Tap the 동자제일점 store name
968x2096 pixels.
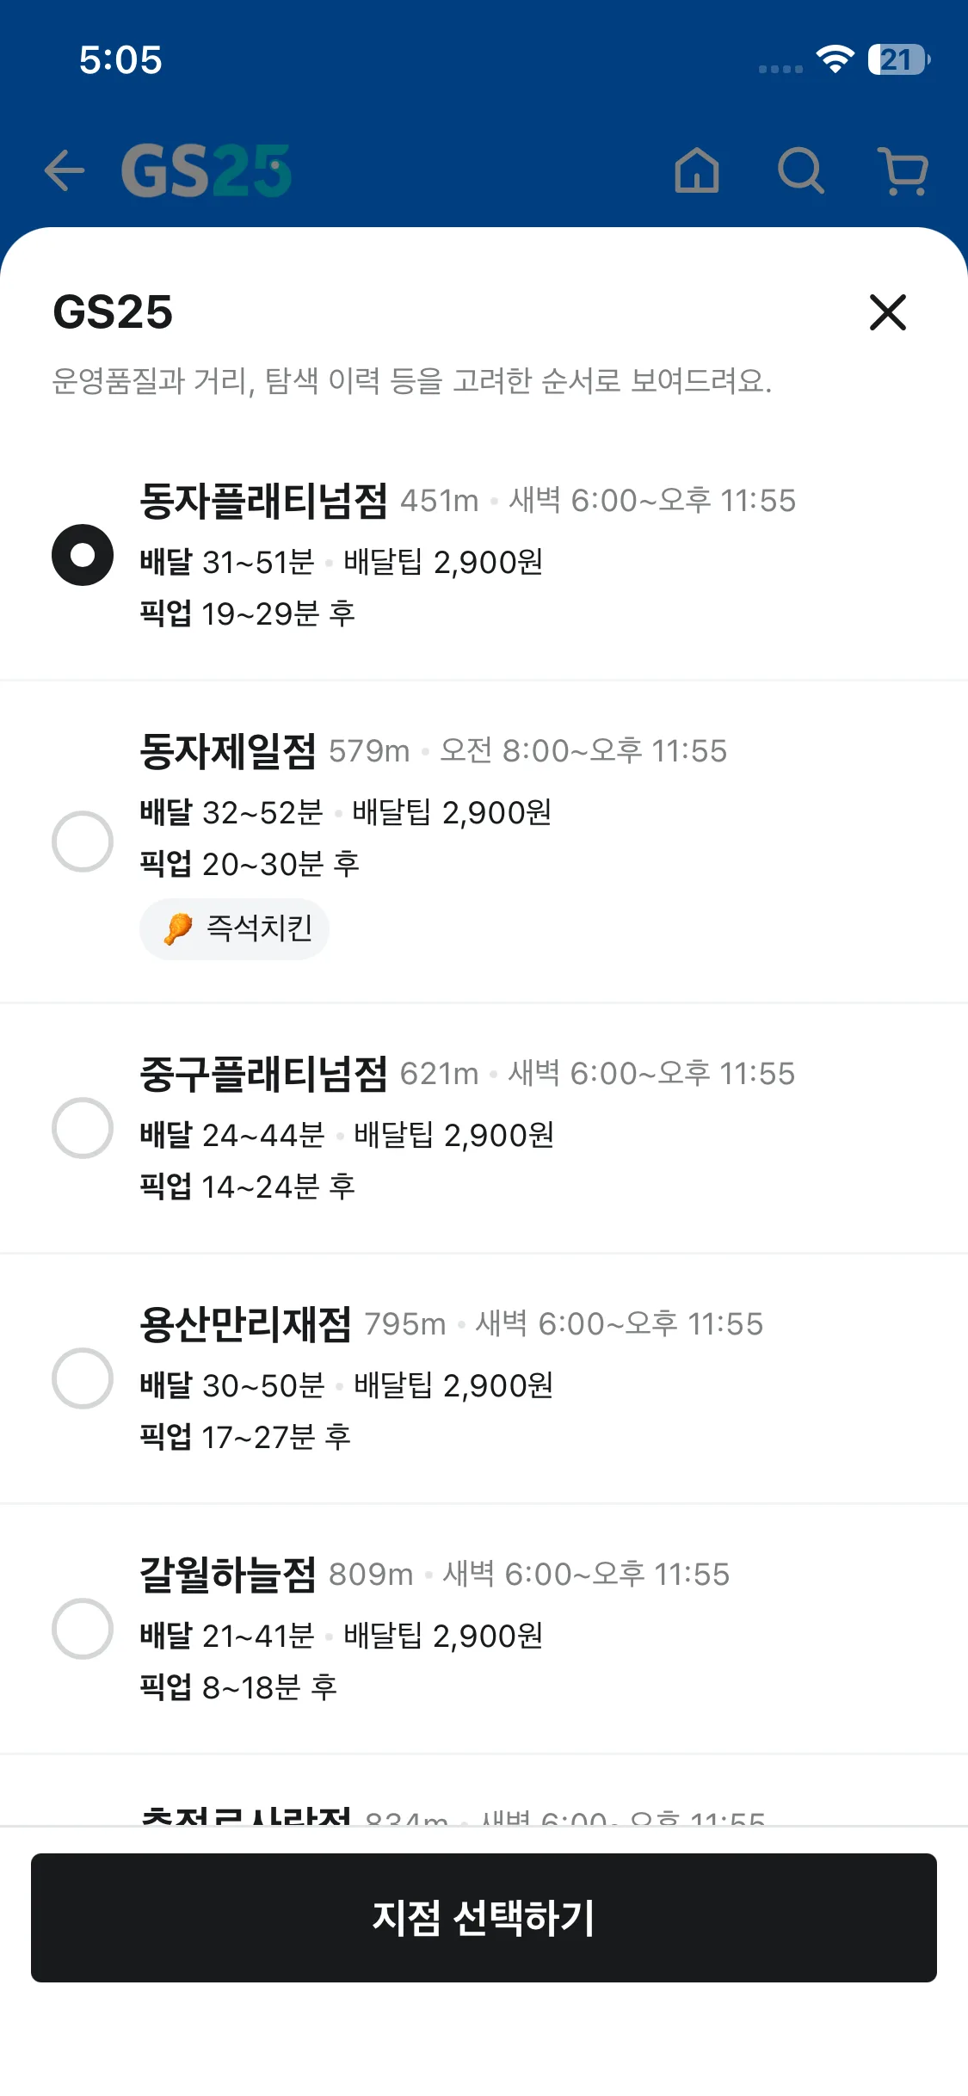(x=228, y=751)
